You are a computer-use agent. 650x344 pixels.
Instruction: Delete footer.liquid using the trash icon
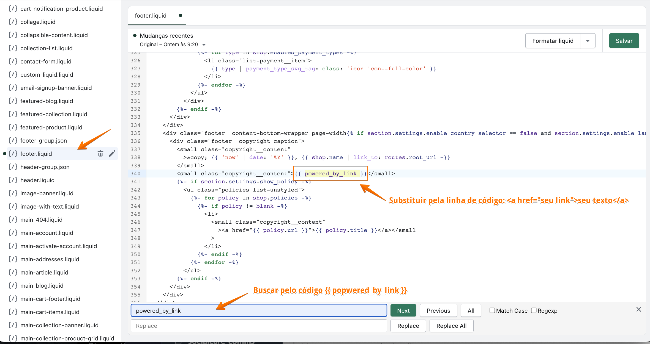(100, 154)
